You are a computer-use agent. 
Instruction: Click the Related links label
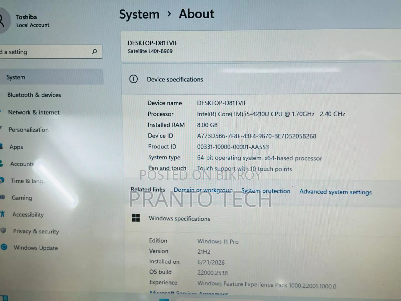148,190
